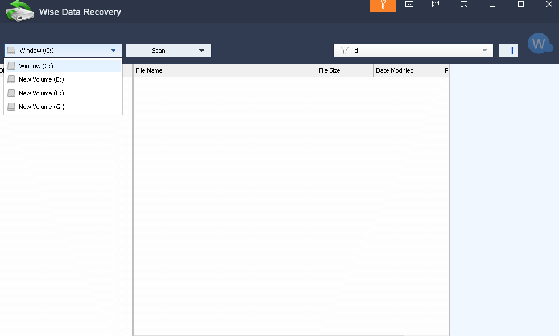Open the mail contact icon

(409, 4)
